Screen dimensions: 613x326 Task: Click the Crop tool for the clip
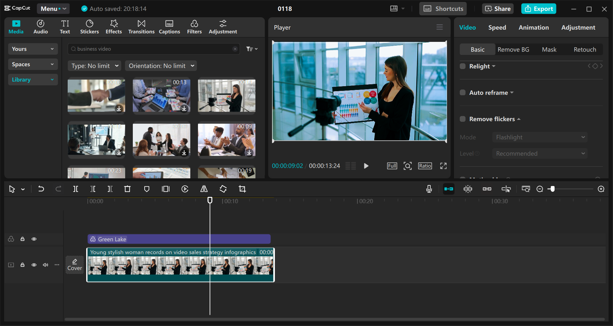242,189
